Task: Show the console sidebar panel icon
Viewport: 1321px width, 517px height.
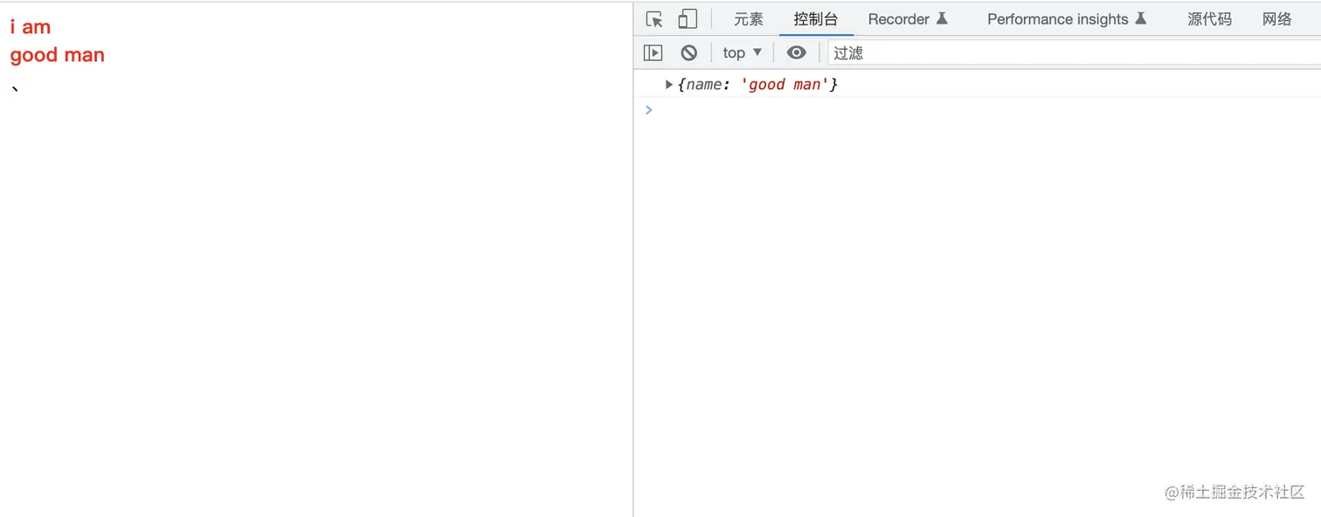Action: [653, 52]
